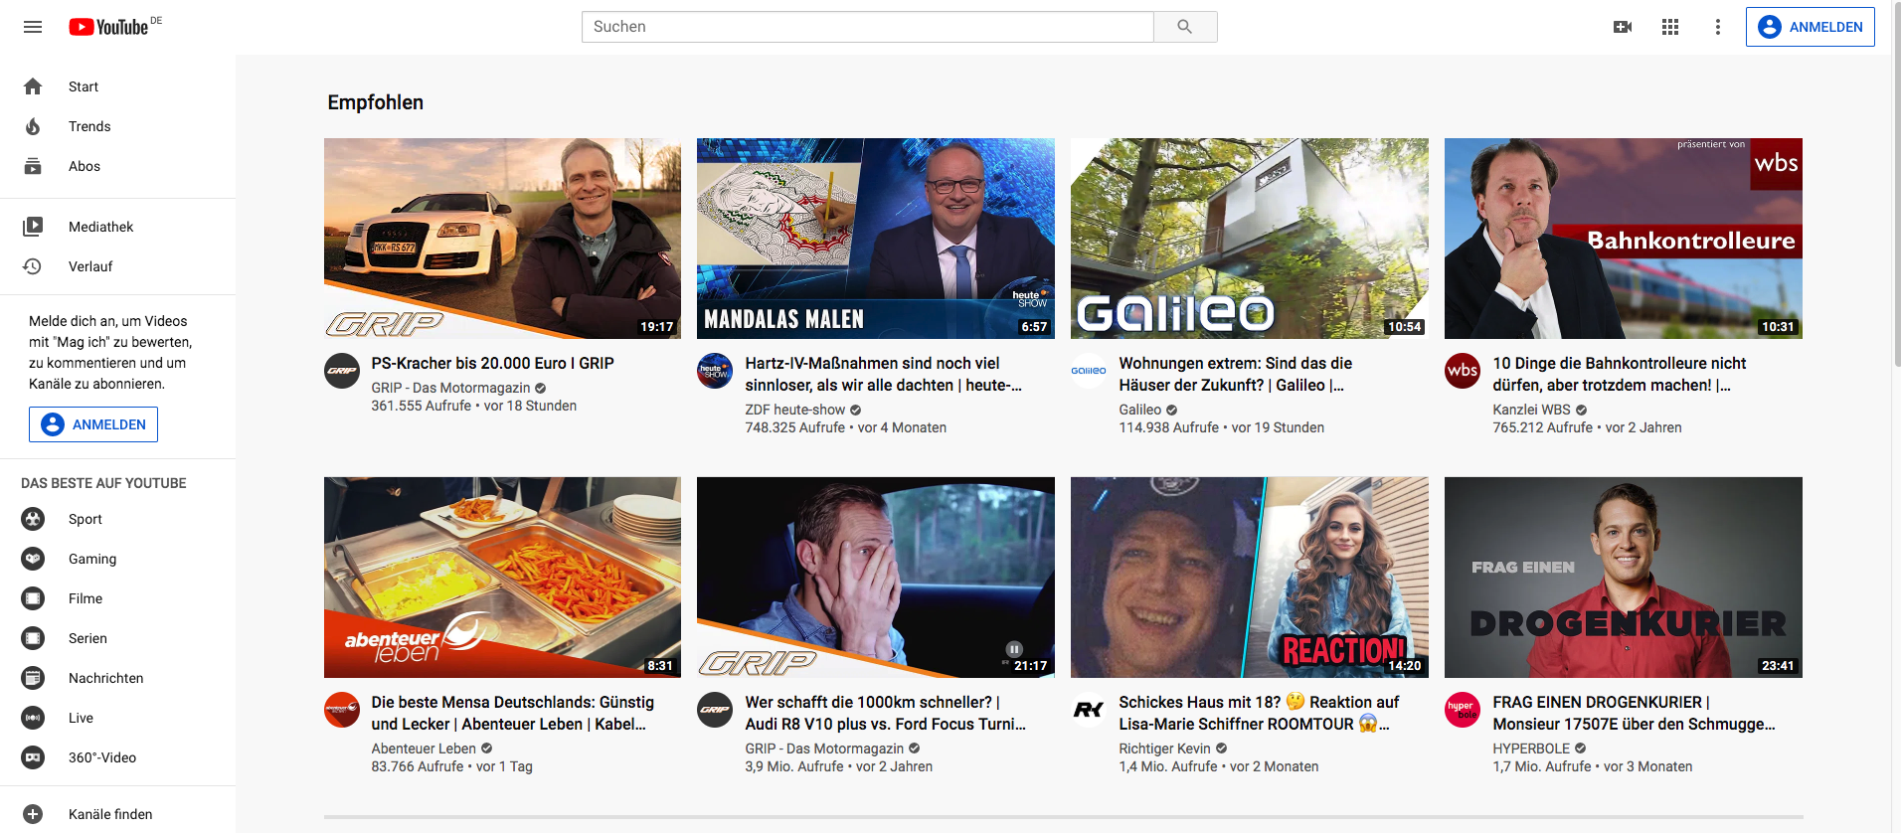Play the Bahnkontrolleure wbs thumbnail
Viewport: 1901px width, 833px height.
(x=1624, y=239)
